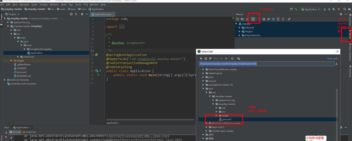Open the File menu
This screenshot has width=352, height=141.
2,5
